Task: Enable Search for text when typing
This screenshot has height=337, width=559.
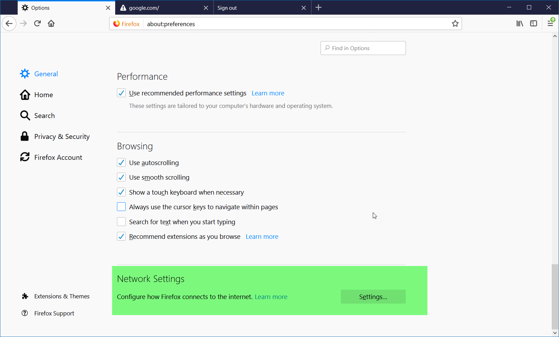Action: pyautogui.click(x=121, y=222)
